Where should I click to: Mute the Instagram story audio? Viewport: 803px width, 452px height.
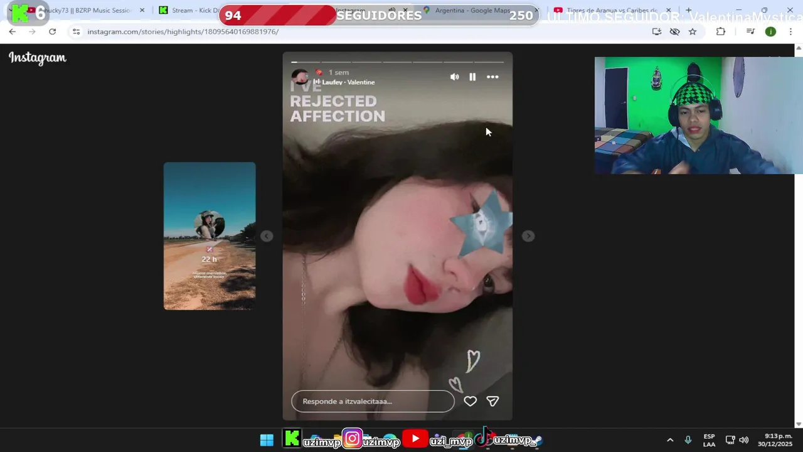[454, 77]
